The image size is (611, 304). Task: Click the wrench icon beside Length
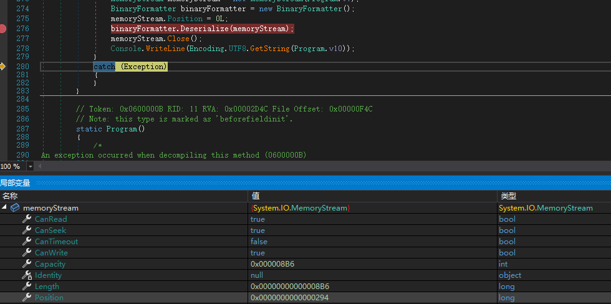click(27, 287)
